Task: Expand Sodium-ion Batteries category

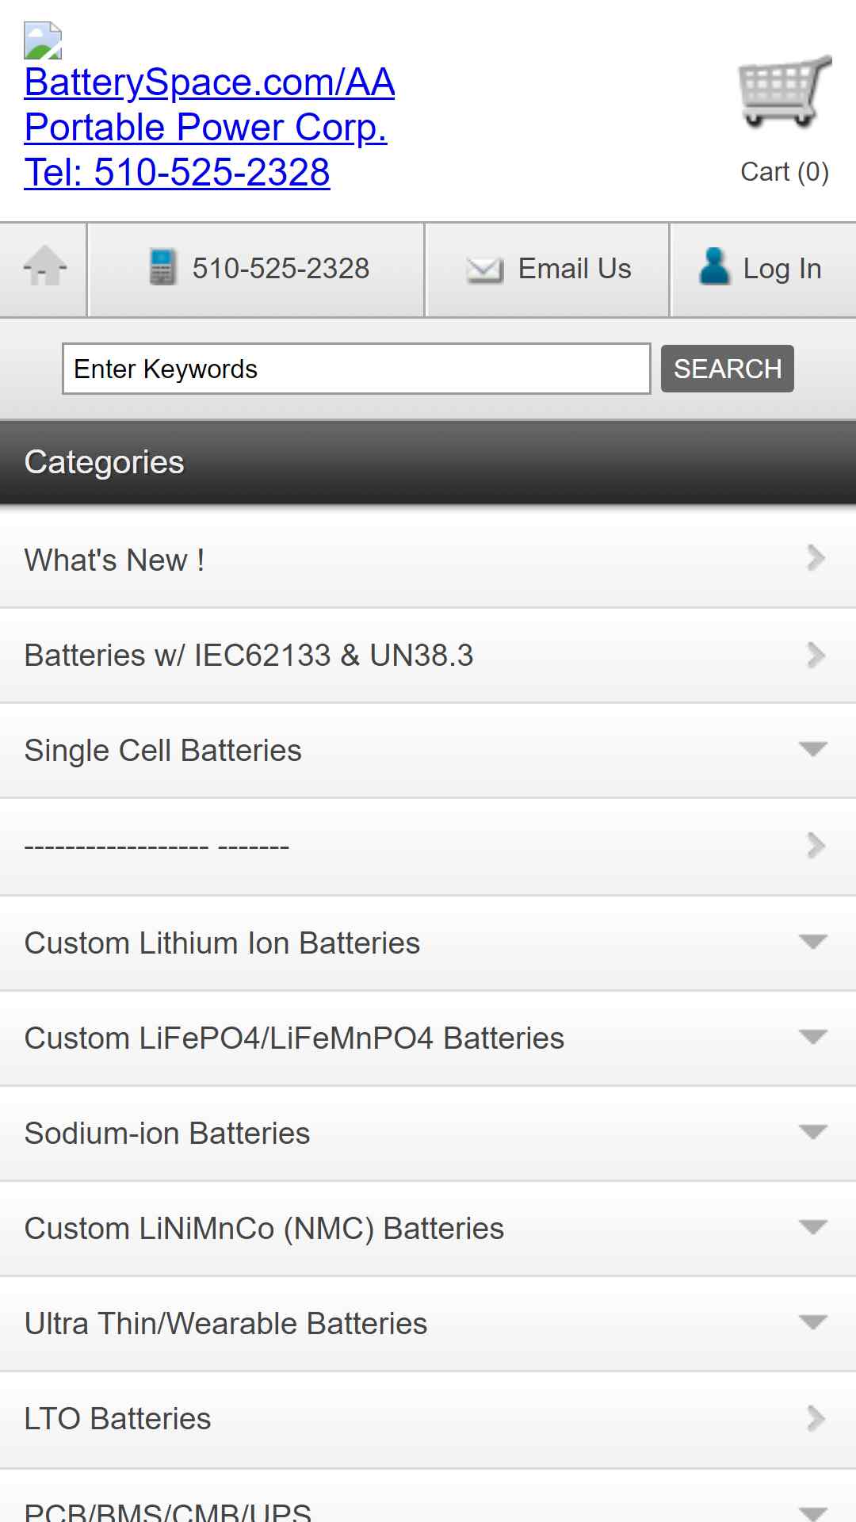Action: [813, 1132]
